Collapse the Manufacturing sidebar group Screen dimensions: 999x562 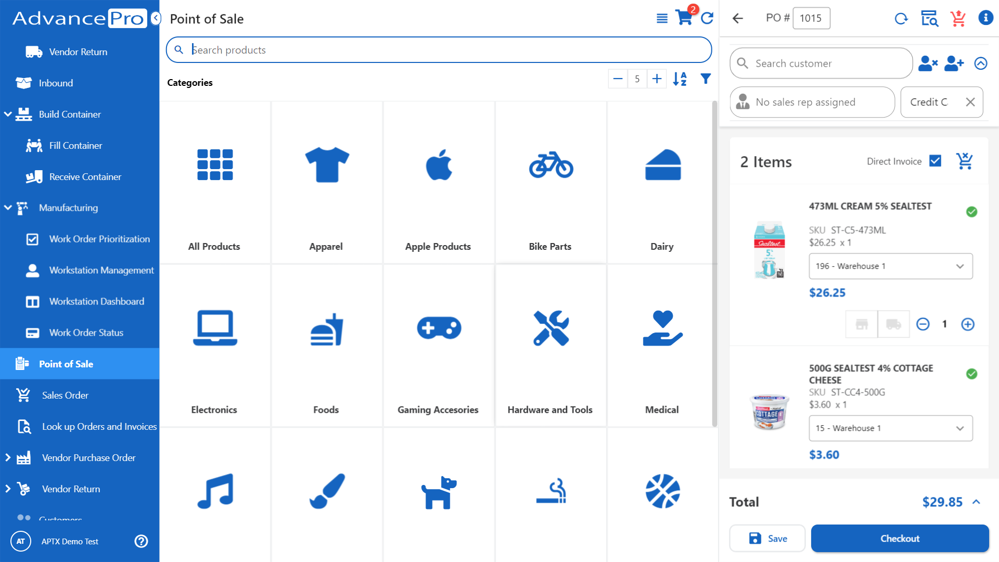[8, 207]
